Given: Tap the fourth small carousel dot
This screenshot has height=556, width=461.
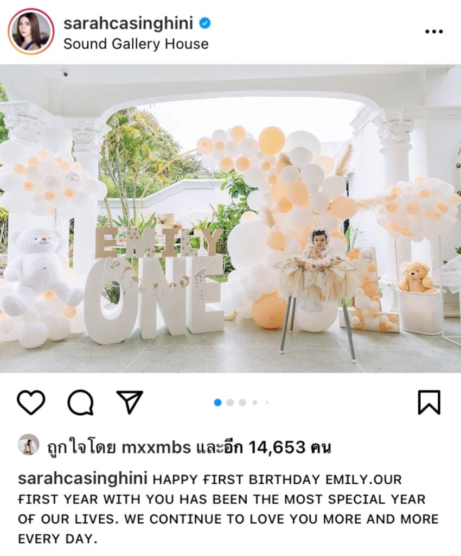Looking at the screenshot, I should (255, 402).
